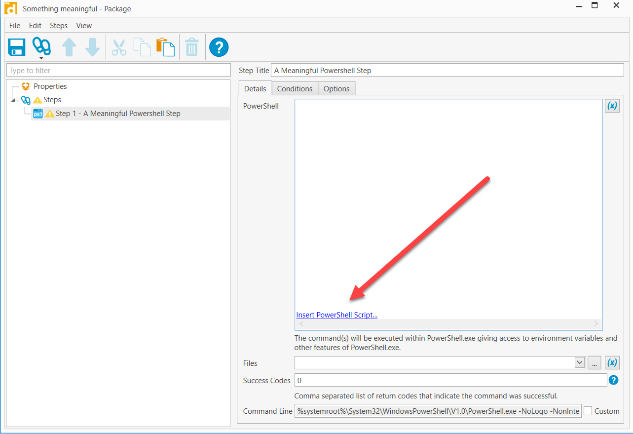The image size is (633, 434).
Task: Switch to the Conditions tab
Action: point(295,89)
